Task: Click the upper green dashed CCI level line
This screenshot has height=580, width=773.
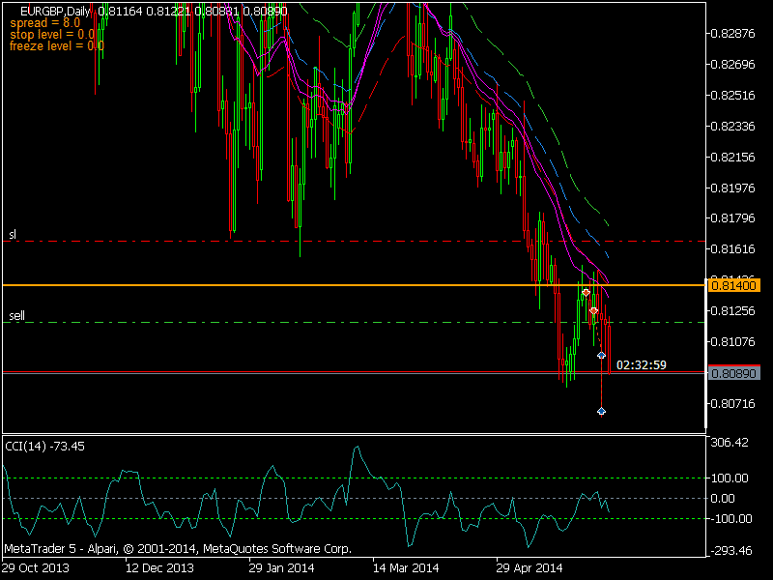Action: (x=290, y=478)
